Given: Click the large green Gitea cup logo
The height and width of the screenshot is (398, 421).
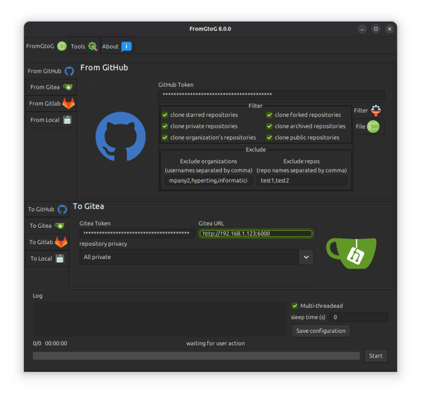Looking at the screenshot, I should pyautogui.click(x=351, y=253).
